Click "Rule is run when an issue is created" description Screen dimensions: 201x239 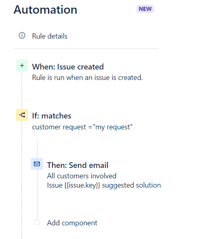(x=87, y=78)
